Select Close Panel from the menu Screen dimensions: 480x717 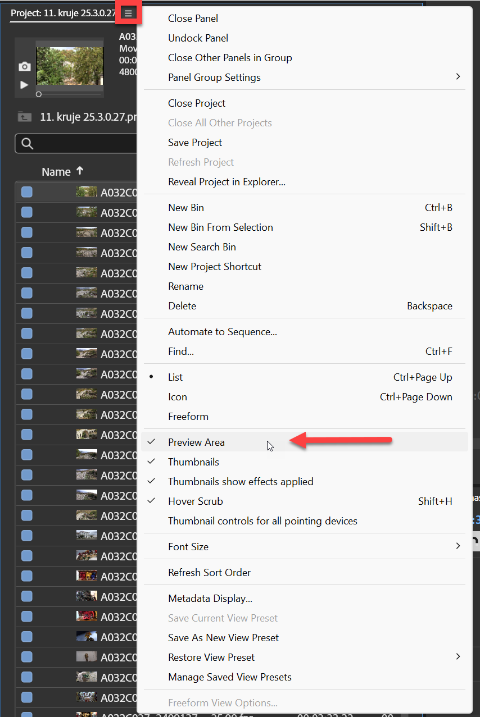coord(193,18)
